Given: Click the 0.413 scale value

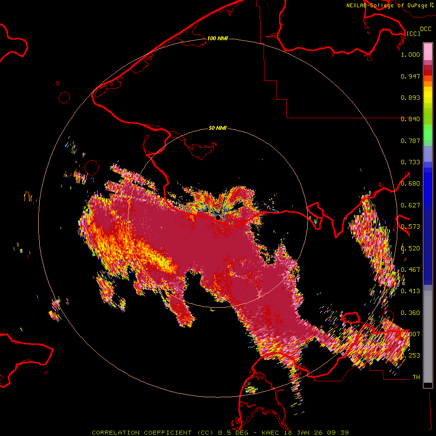Looking at the screenshot, I should coord(410,291).
